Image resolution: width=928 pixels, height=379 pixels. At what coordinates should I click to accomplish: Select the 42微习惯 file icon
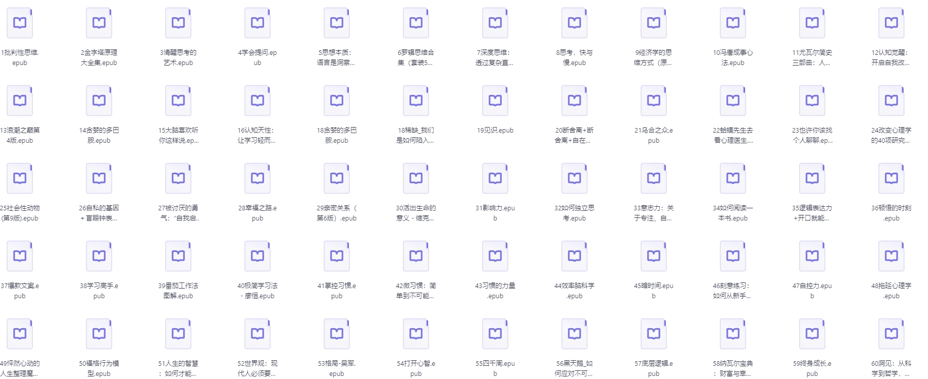click(x=416, y=256)
